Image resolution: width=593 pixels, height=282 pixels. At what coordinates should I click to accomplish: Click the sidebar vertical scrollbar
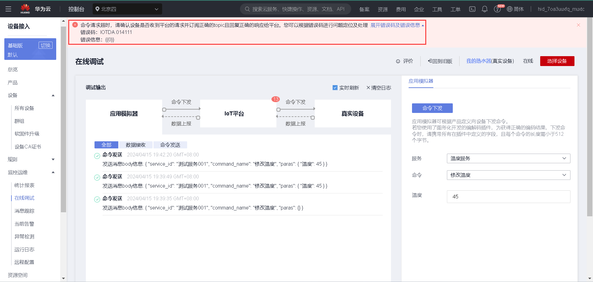(x=63, y=119)
